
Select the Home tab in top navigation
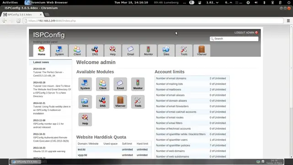click(x=42, y=51)
